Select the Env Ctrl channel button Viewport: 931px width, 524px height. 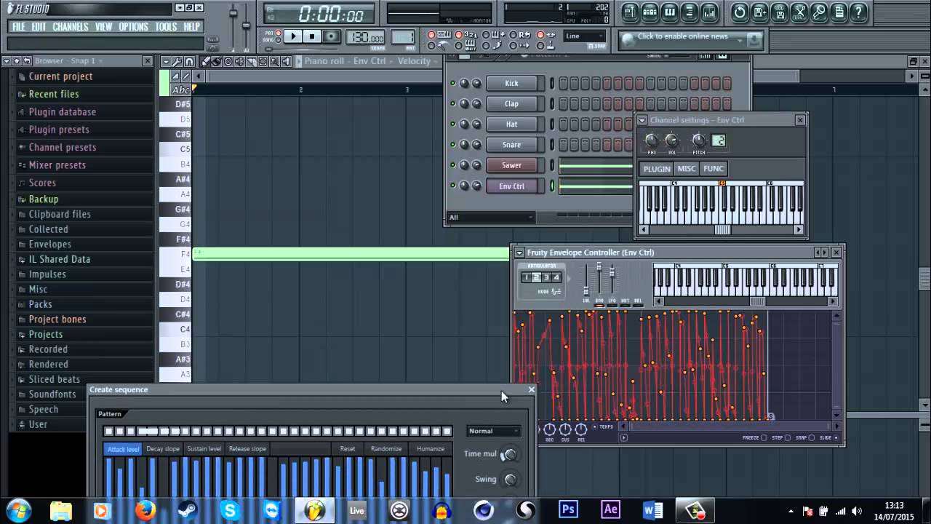pos(512,186)
